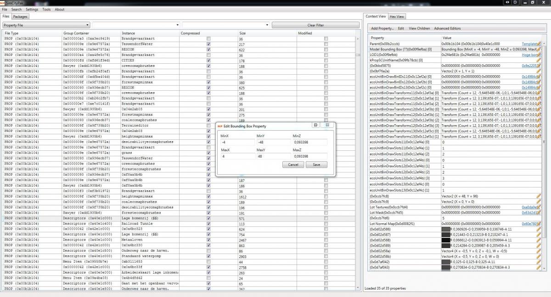This screenshot has height=297, width=551.
Task: Click the pencil icon for Lot Mask
Action: coord(539,212)
